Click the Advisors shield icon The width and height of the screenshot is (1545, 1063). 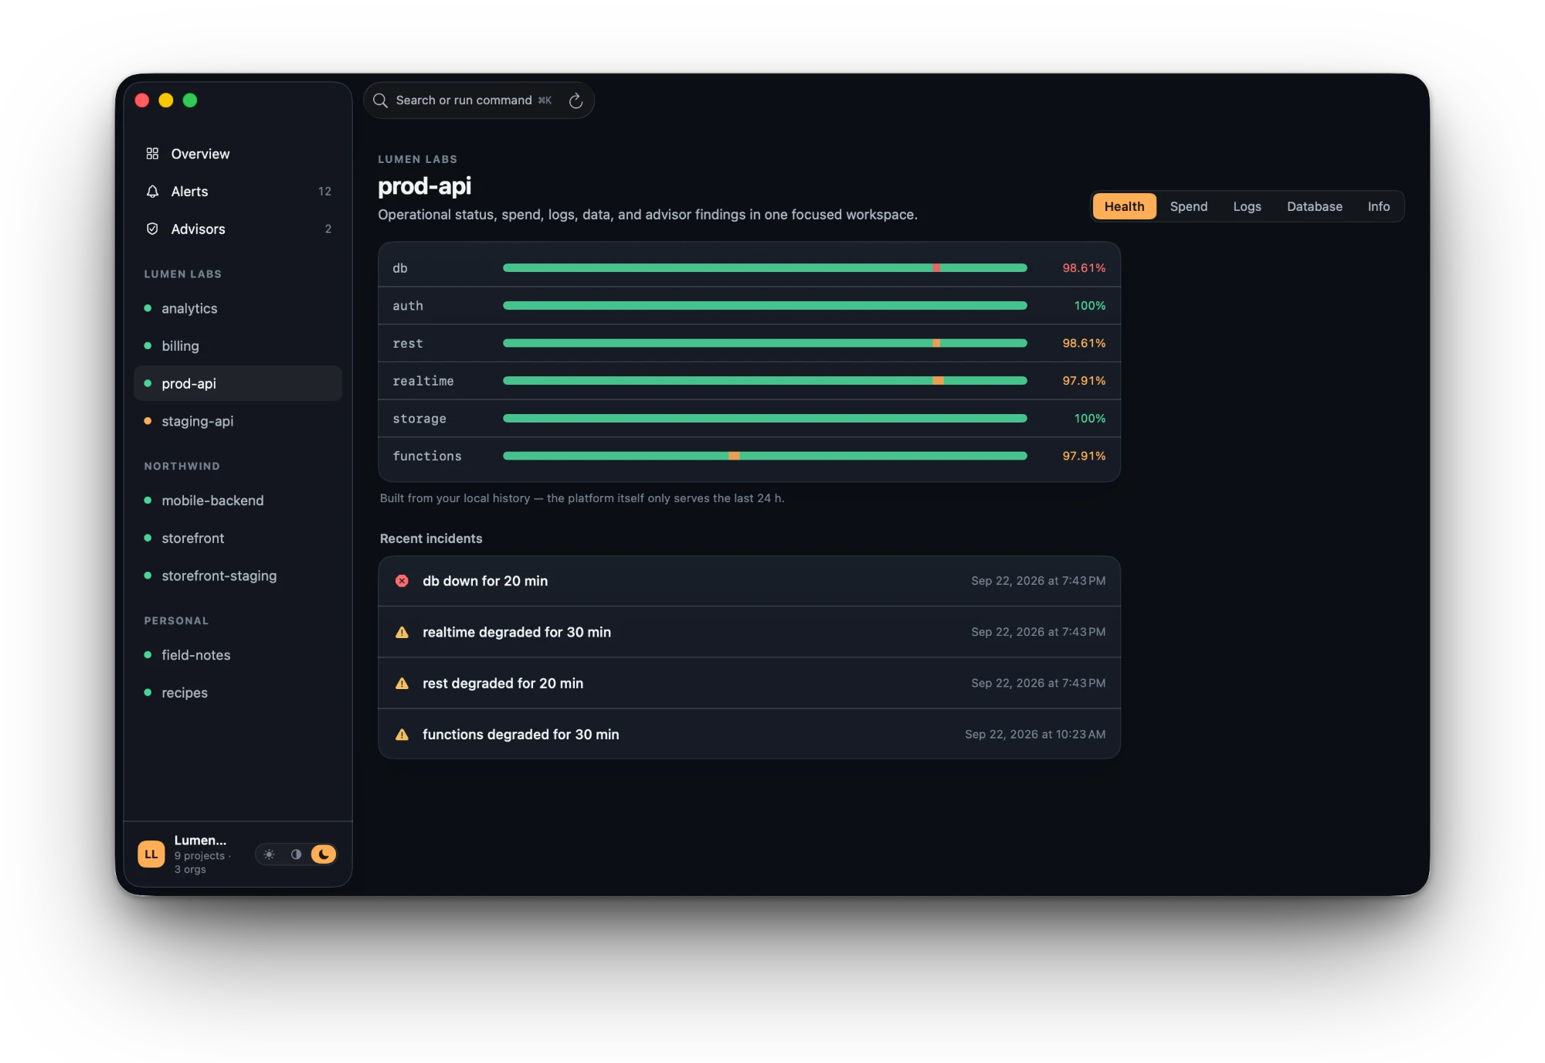(152, 229)
